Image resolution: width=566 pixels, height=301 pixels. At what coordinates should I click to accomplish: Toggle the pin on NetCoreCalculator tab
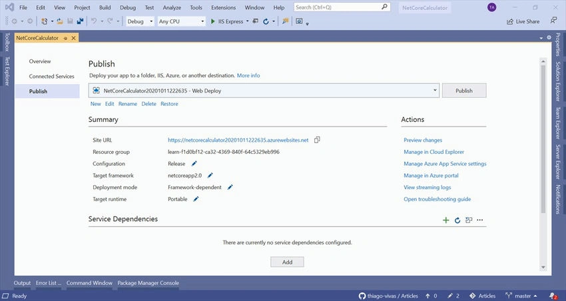(x=65, y=38)
